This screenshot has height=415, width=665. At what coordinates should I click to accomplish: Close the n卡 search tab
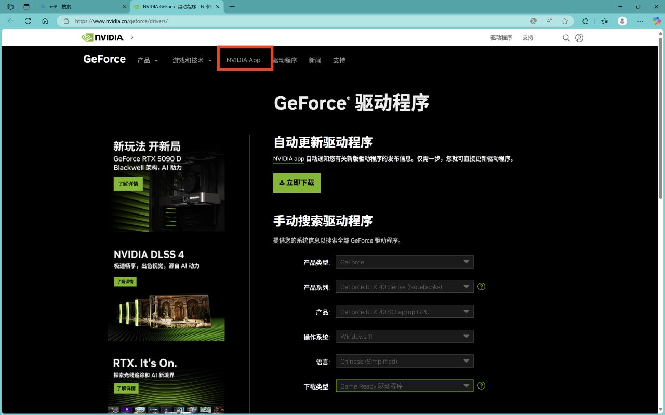(124, 7)
